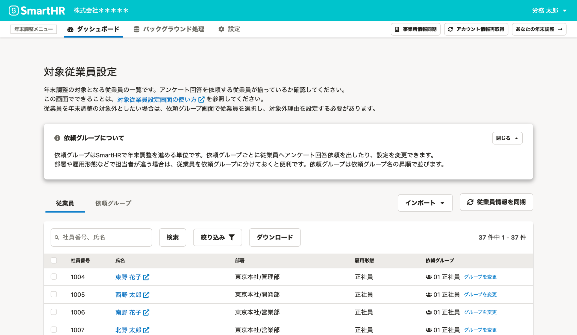Click the group icon in row 1004
Screen dimensions: 577x335
tap(428, 277)
